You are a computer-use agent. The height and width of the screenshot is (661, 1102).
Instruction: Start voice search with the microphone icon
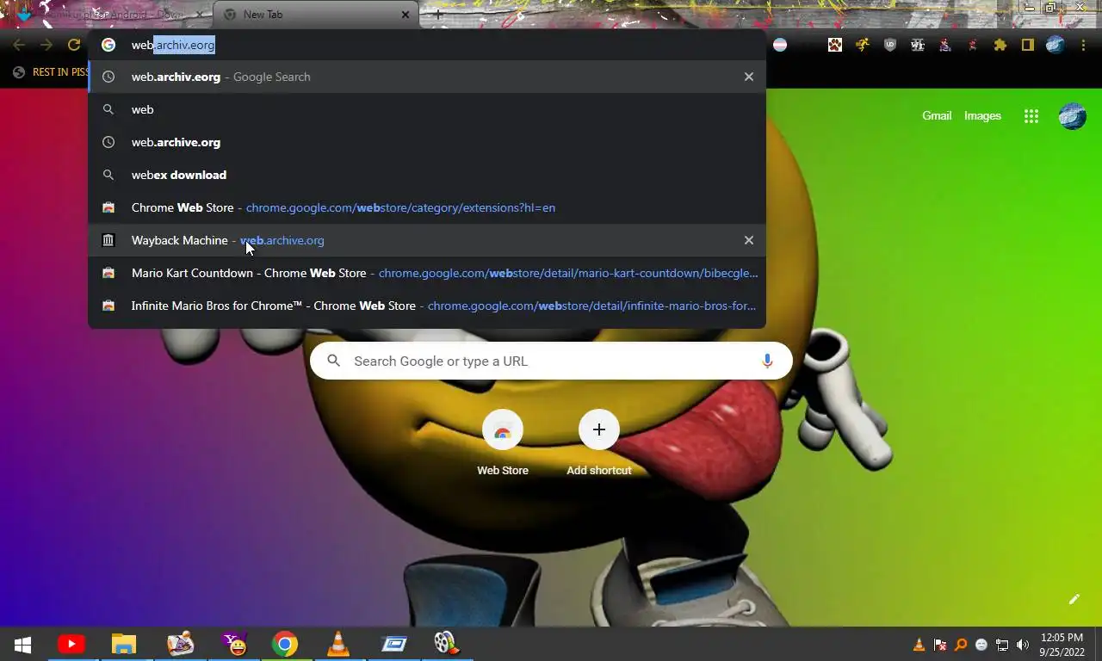click(767, 361)
